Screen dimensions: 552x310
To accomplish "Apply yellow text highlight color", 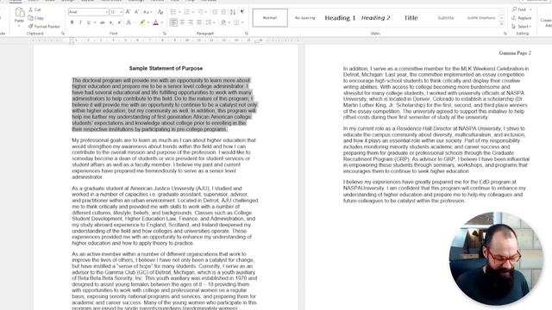I will (x=142, y=23).
